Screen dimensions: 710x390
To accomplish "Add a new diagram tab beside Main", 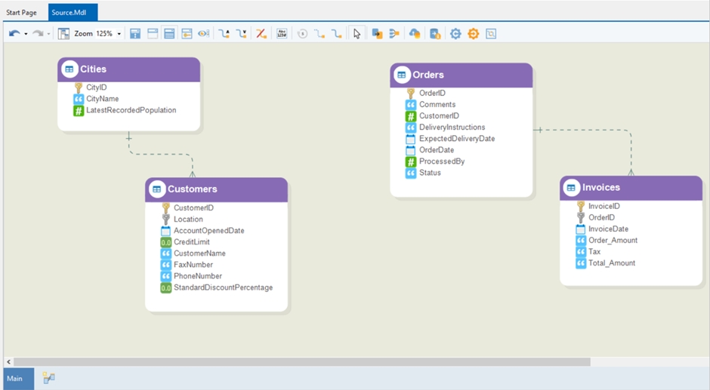I will click(48, 378).
